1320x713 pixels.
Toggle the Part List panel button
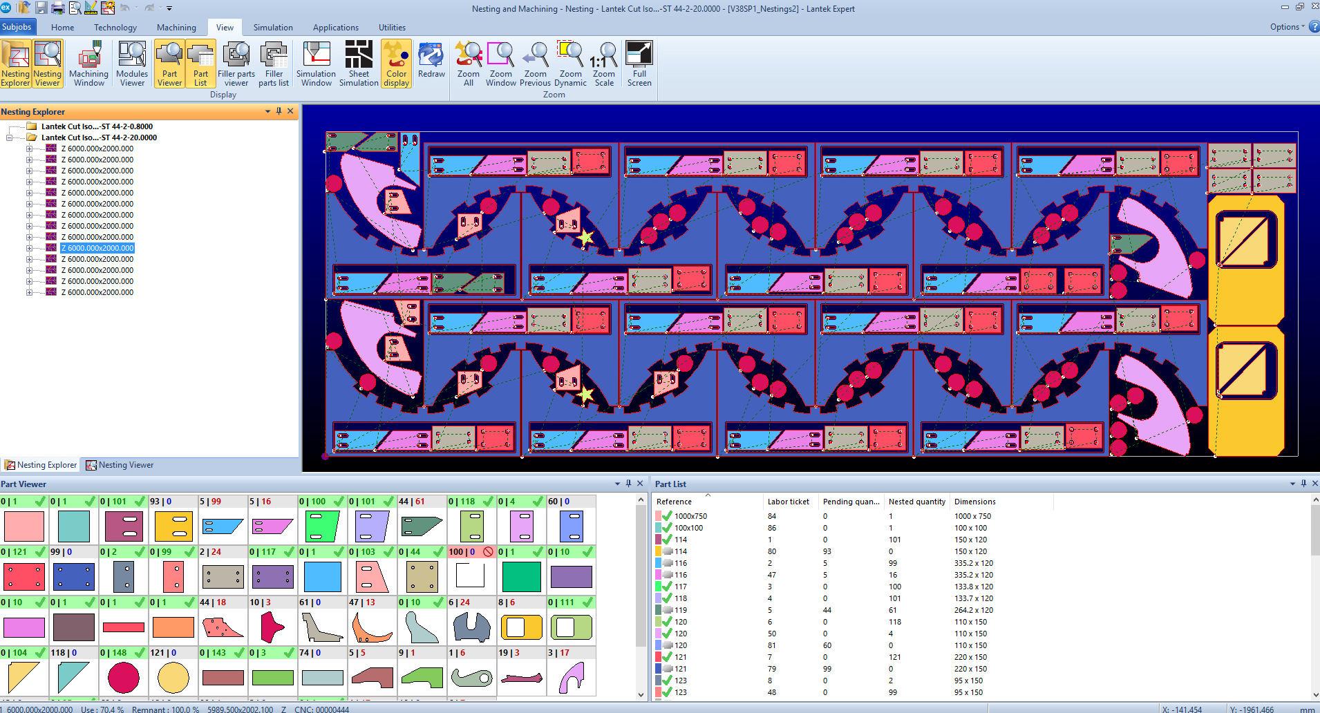(200, 64)
